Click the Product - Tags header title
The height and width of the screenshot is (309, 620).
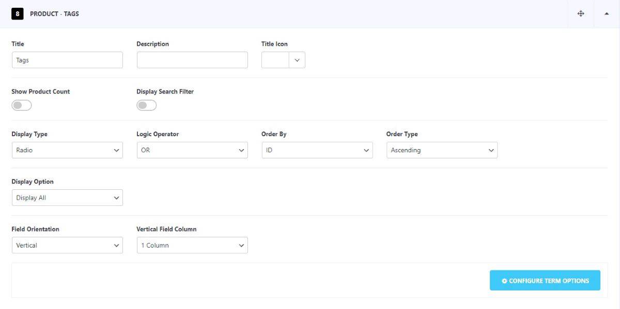click(x=54, y=14)
